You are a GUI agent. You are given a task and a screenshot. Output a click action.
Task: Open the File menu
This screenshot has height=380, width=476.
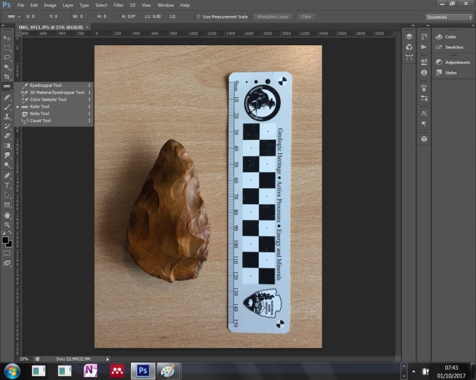[21, 5]
